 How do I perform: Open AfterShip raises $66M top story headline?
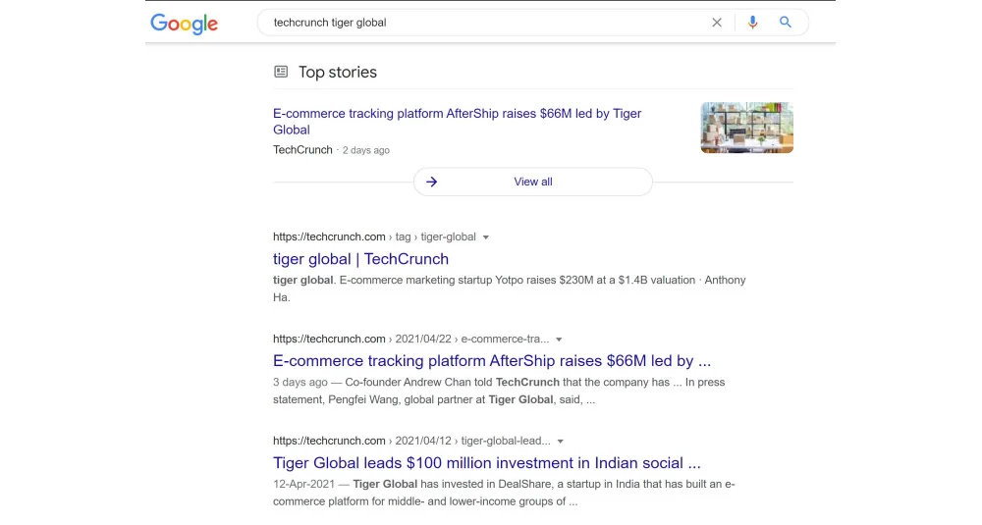458,122
